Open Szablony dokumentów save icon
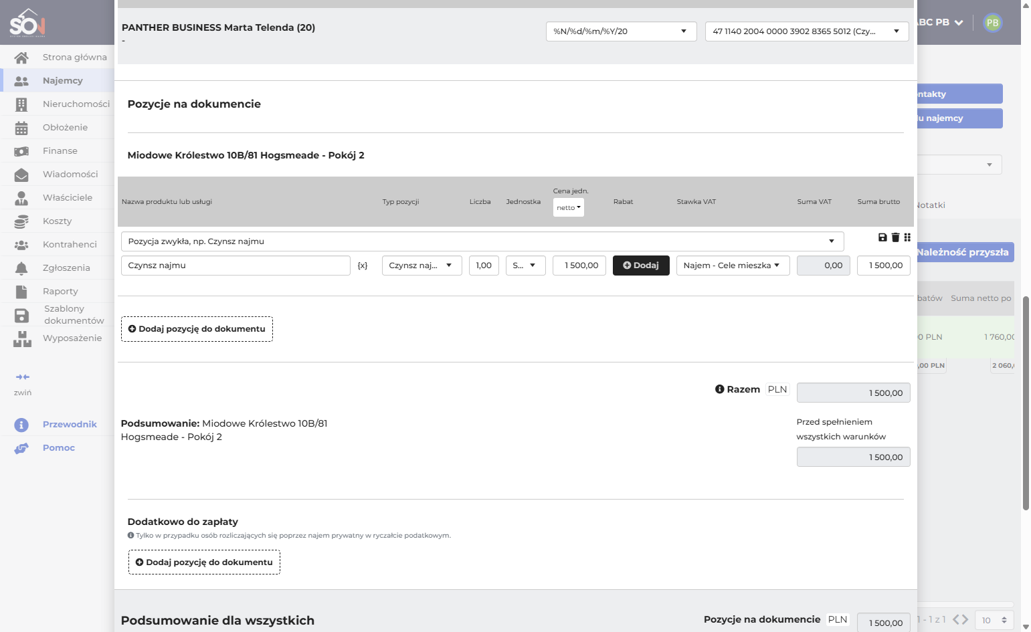 pyautogui.click(x=21, y=315)
